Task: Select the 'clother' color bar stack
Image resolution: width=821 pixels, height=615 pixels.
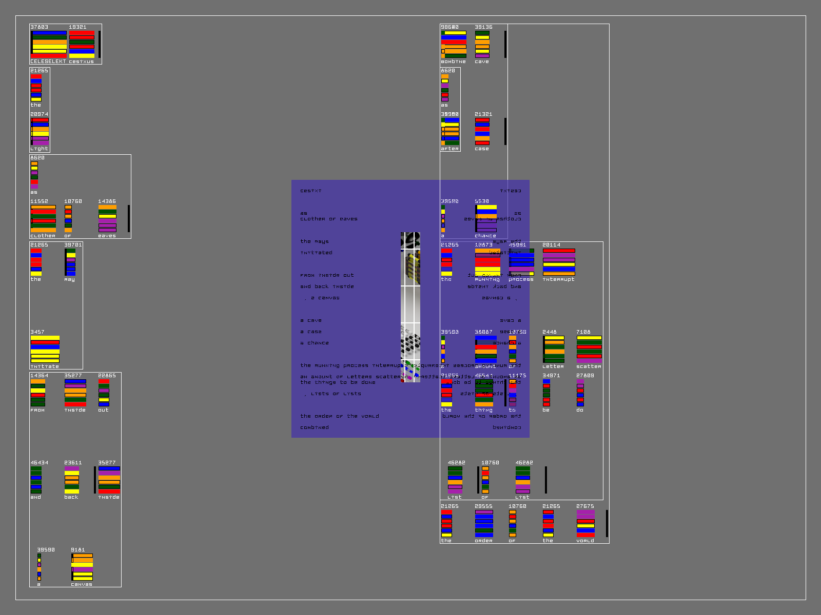Action: click(x=43, y=219)
